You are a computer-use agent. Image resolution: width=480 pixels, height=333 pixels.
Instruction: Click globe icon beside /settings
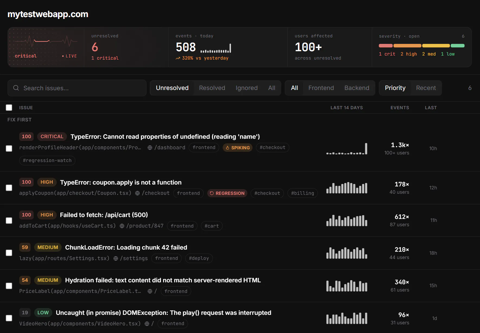116,258
